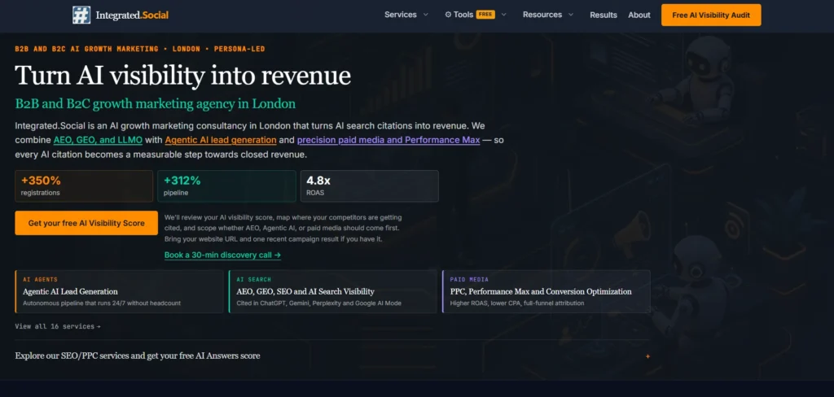Click Get your free AI Visibility Score
The height and width of the screenshot is (397, 834).
86,223
